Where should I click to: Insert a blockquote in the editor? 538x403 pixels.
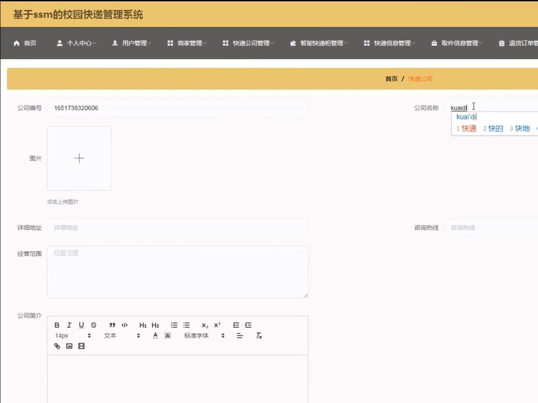coord(112,324)
